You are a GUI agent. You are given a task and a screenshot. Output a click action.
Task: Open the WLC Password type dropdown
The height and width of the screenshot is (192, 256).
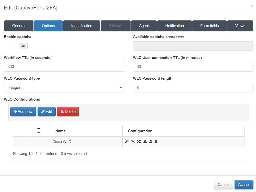64,88
